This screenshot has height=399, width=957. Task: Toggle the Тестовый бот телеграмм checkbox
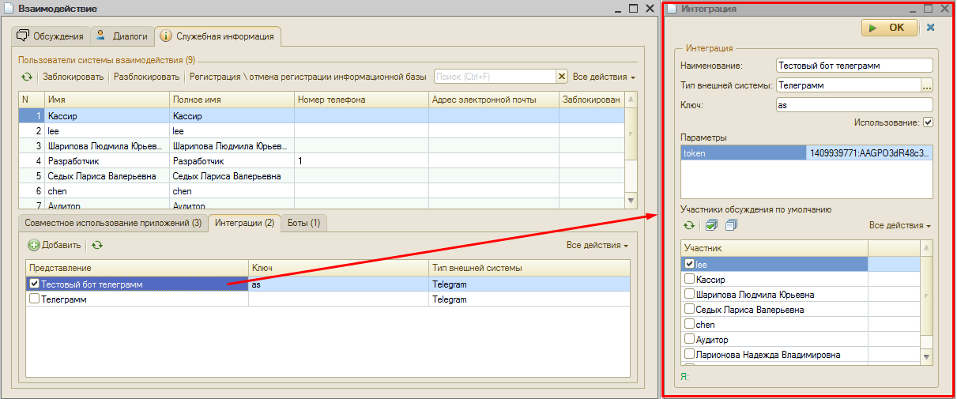tap(34, 284)
